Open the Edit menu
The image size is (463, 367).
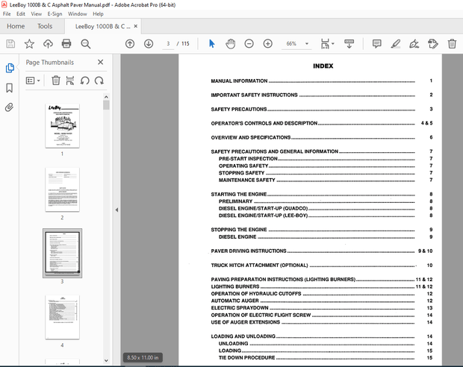coord(21,14)
